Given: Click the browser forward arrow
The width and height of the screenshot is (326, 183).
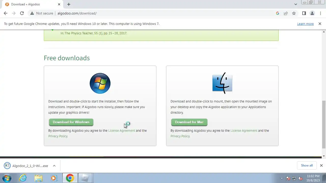Looking at the screenshot, I should (14, 13).
